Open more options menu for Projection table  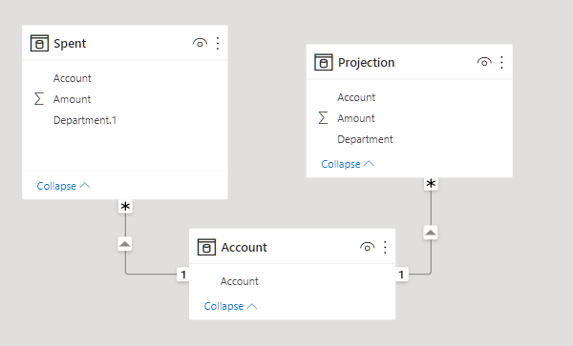(x=501, y=62)
